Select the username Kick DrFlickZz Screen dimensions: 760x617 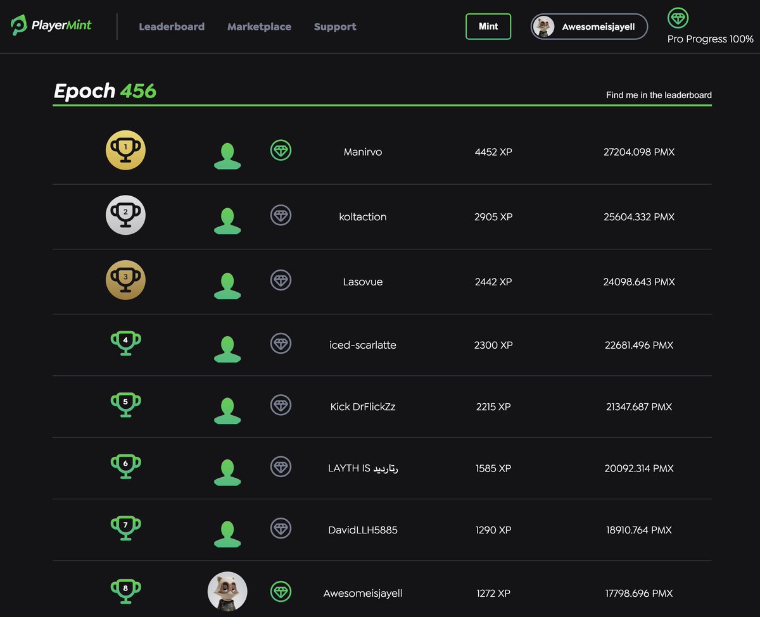[363, 406]
